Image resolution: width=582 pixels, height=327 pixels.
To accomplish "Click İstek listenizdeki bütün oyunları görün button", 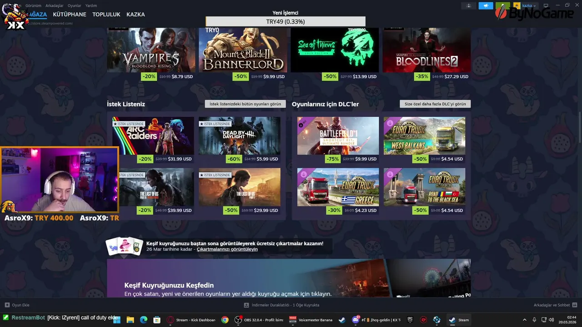I will point(245,104).
